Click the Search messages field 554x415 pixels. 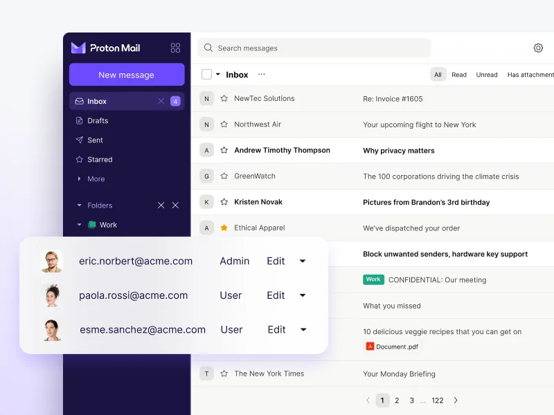pos(314,48)
